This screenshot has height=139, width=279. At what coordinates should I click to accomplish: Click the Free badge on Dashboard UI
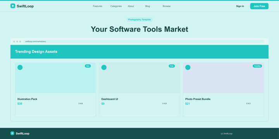(172, 66)
